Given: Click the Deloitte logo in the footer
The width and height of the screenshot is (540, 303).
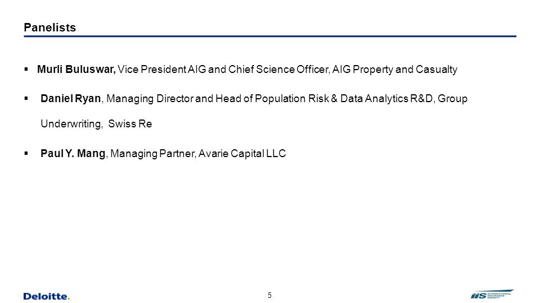Looking at the screenshot, I should click(47, 296).
